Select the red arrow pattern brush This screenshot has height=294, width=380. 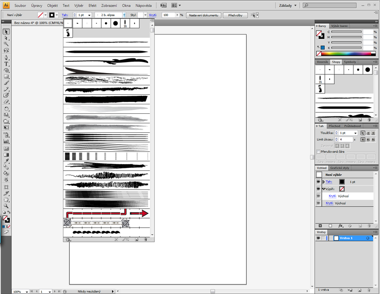(x=107, y=213)
